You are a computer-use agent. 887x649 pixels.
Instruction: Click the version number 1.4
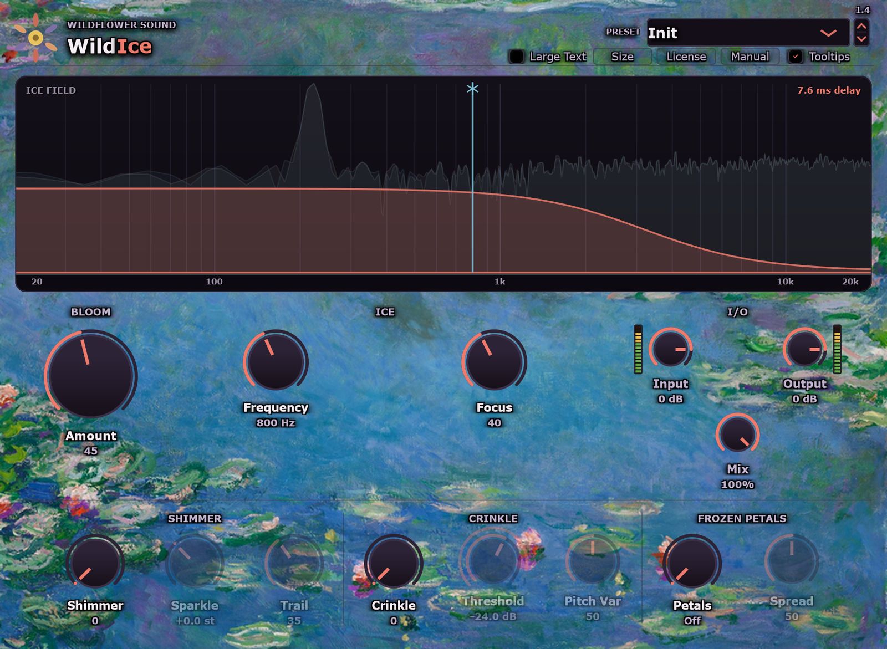[x=862, y=10]
